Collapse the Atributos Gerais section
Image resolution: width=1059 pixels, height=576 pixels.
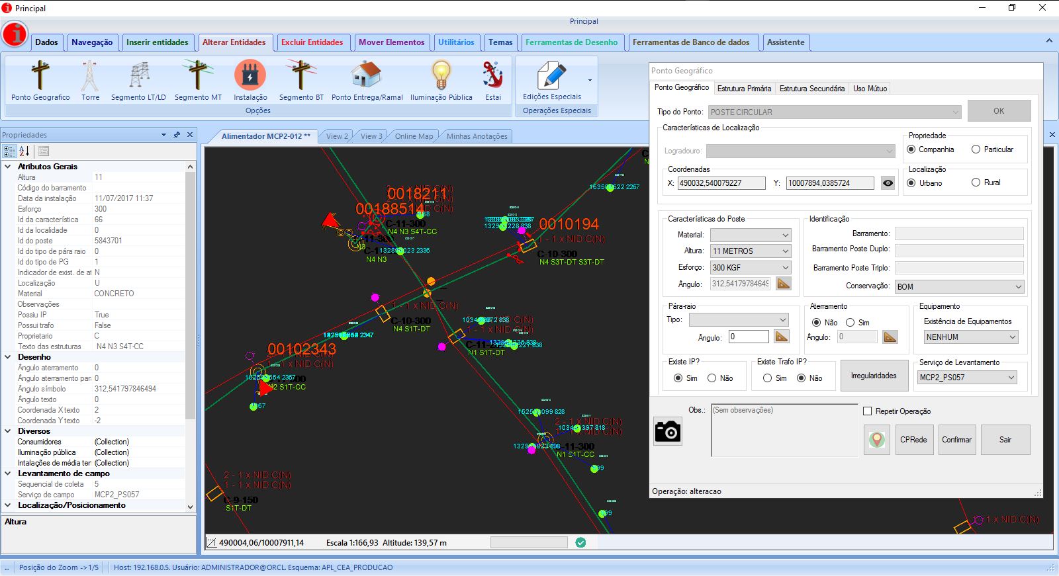[x=8, y=167]
